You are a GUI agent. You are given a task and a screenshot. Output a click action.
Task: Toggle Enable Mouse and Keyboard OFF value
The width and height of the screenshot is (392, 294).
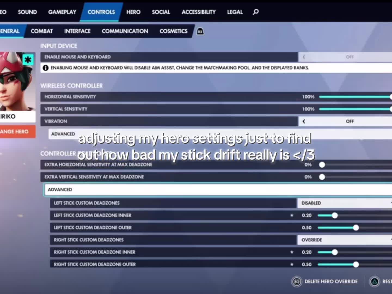click(350, 57)
